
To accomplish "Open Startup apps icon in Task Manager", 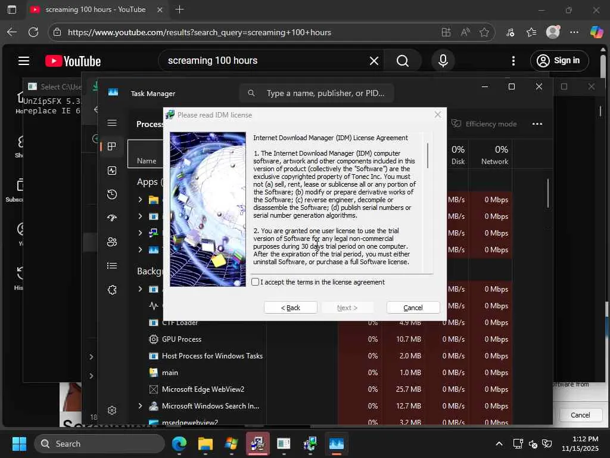I will pos(112,218).
